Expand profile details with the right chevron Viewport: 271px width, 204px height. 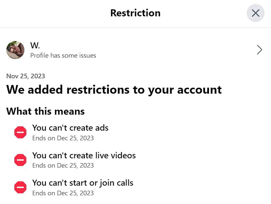259,50
